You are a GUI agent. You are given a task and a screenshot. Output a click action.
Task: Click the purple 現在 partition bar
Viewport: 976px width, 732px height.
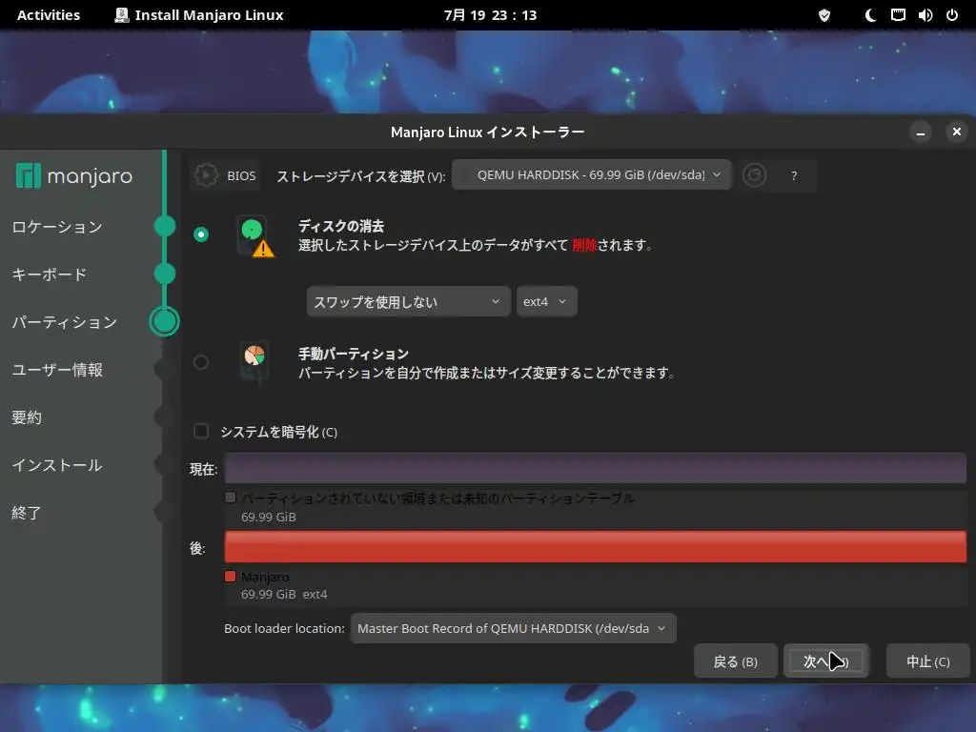click(595, 468)
